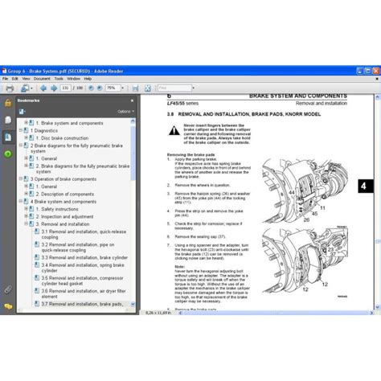Open the security lock panel icon
The image size is (381, 381).
coord(8,103)
